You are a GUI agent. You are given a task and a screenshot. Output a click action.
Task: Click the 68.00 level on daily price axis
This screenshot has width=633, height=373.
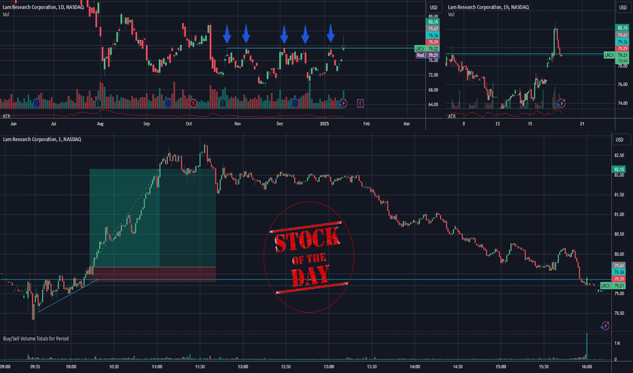coord(433,90)
